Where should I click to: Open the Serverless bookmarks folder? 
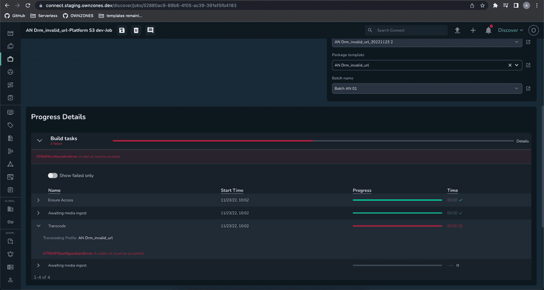[x=44, y=16]
